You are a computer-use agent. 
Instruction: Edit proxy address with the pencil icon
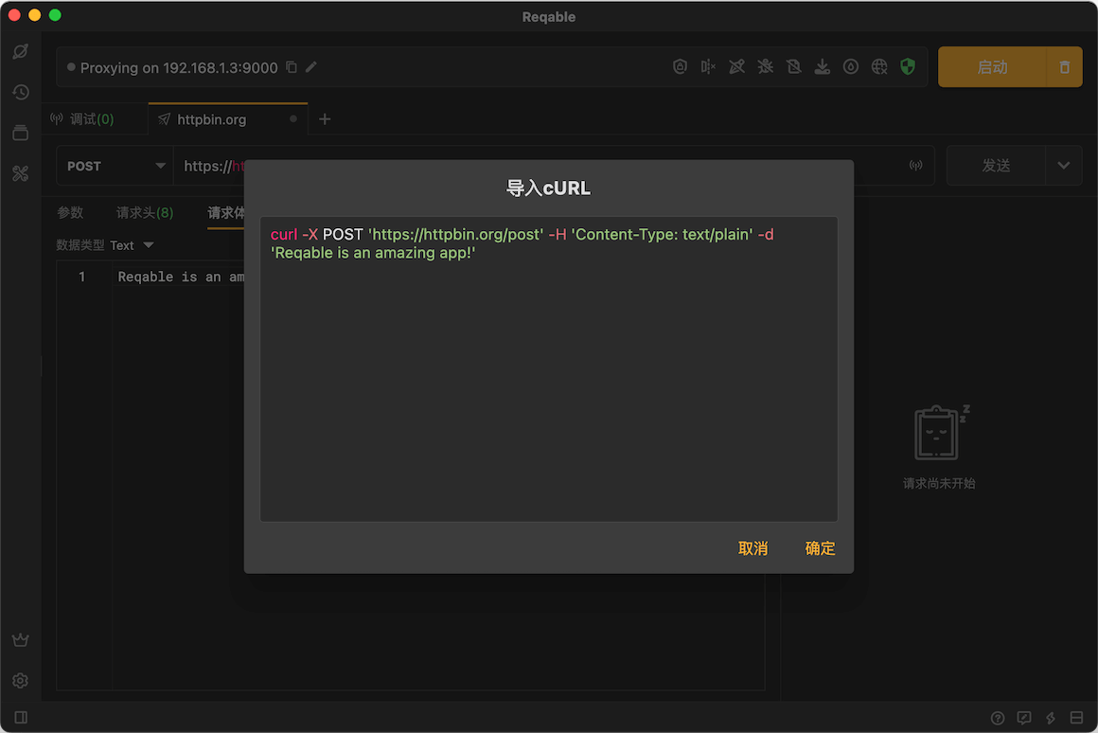coord(311,67)
